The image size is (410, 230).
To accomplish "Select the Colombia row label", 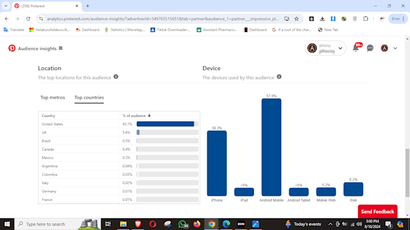I will [49, 175].
